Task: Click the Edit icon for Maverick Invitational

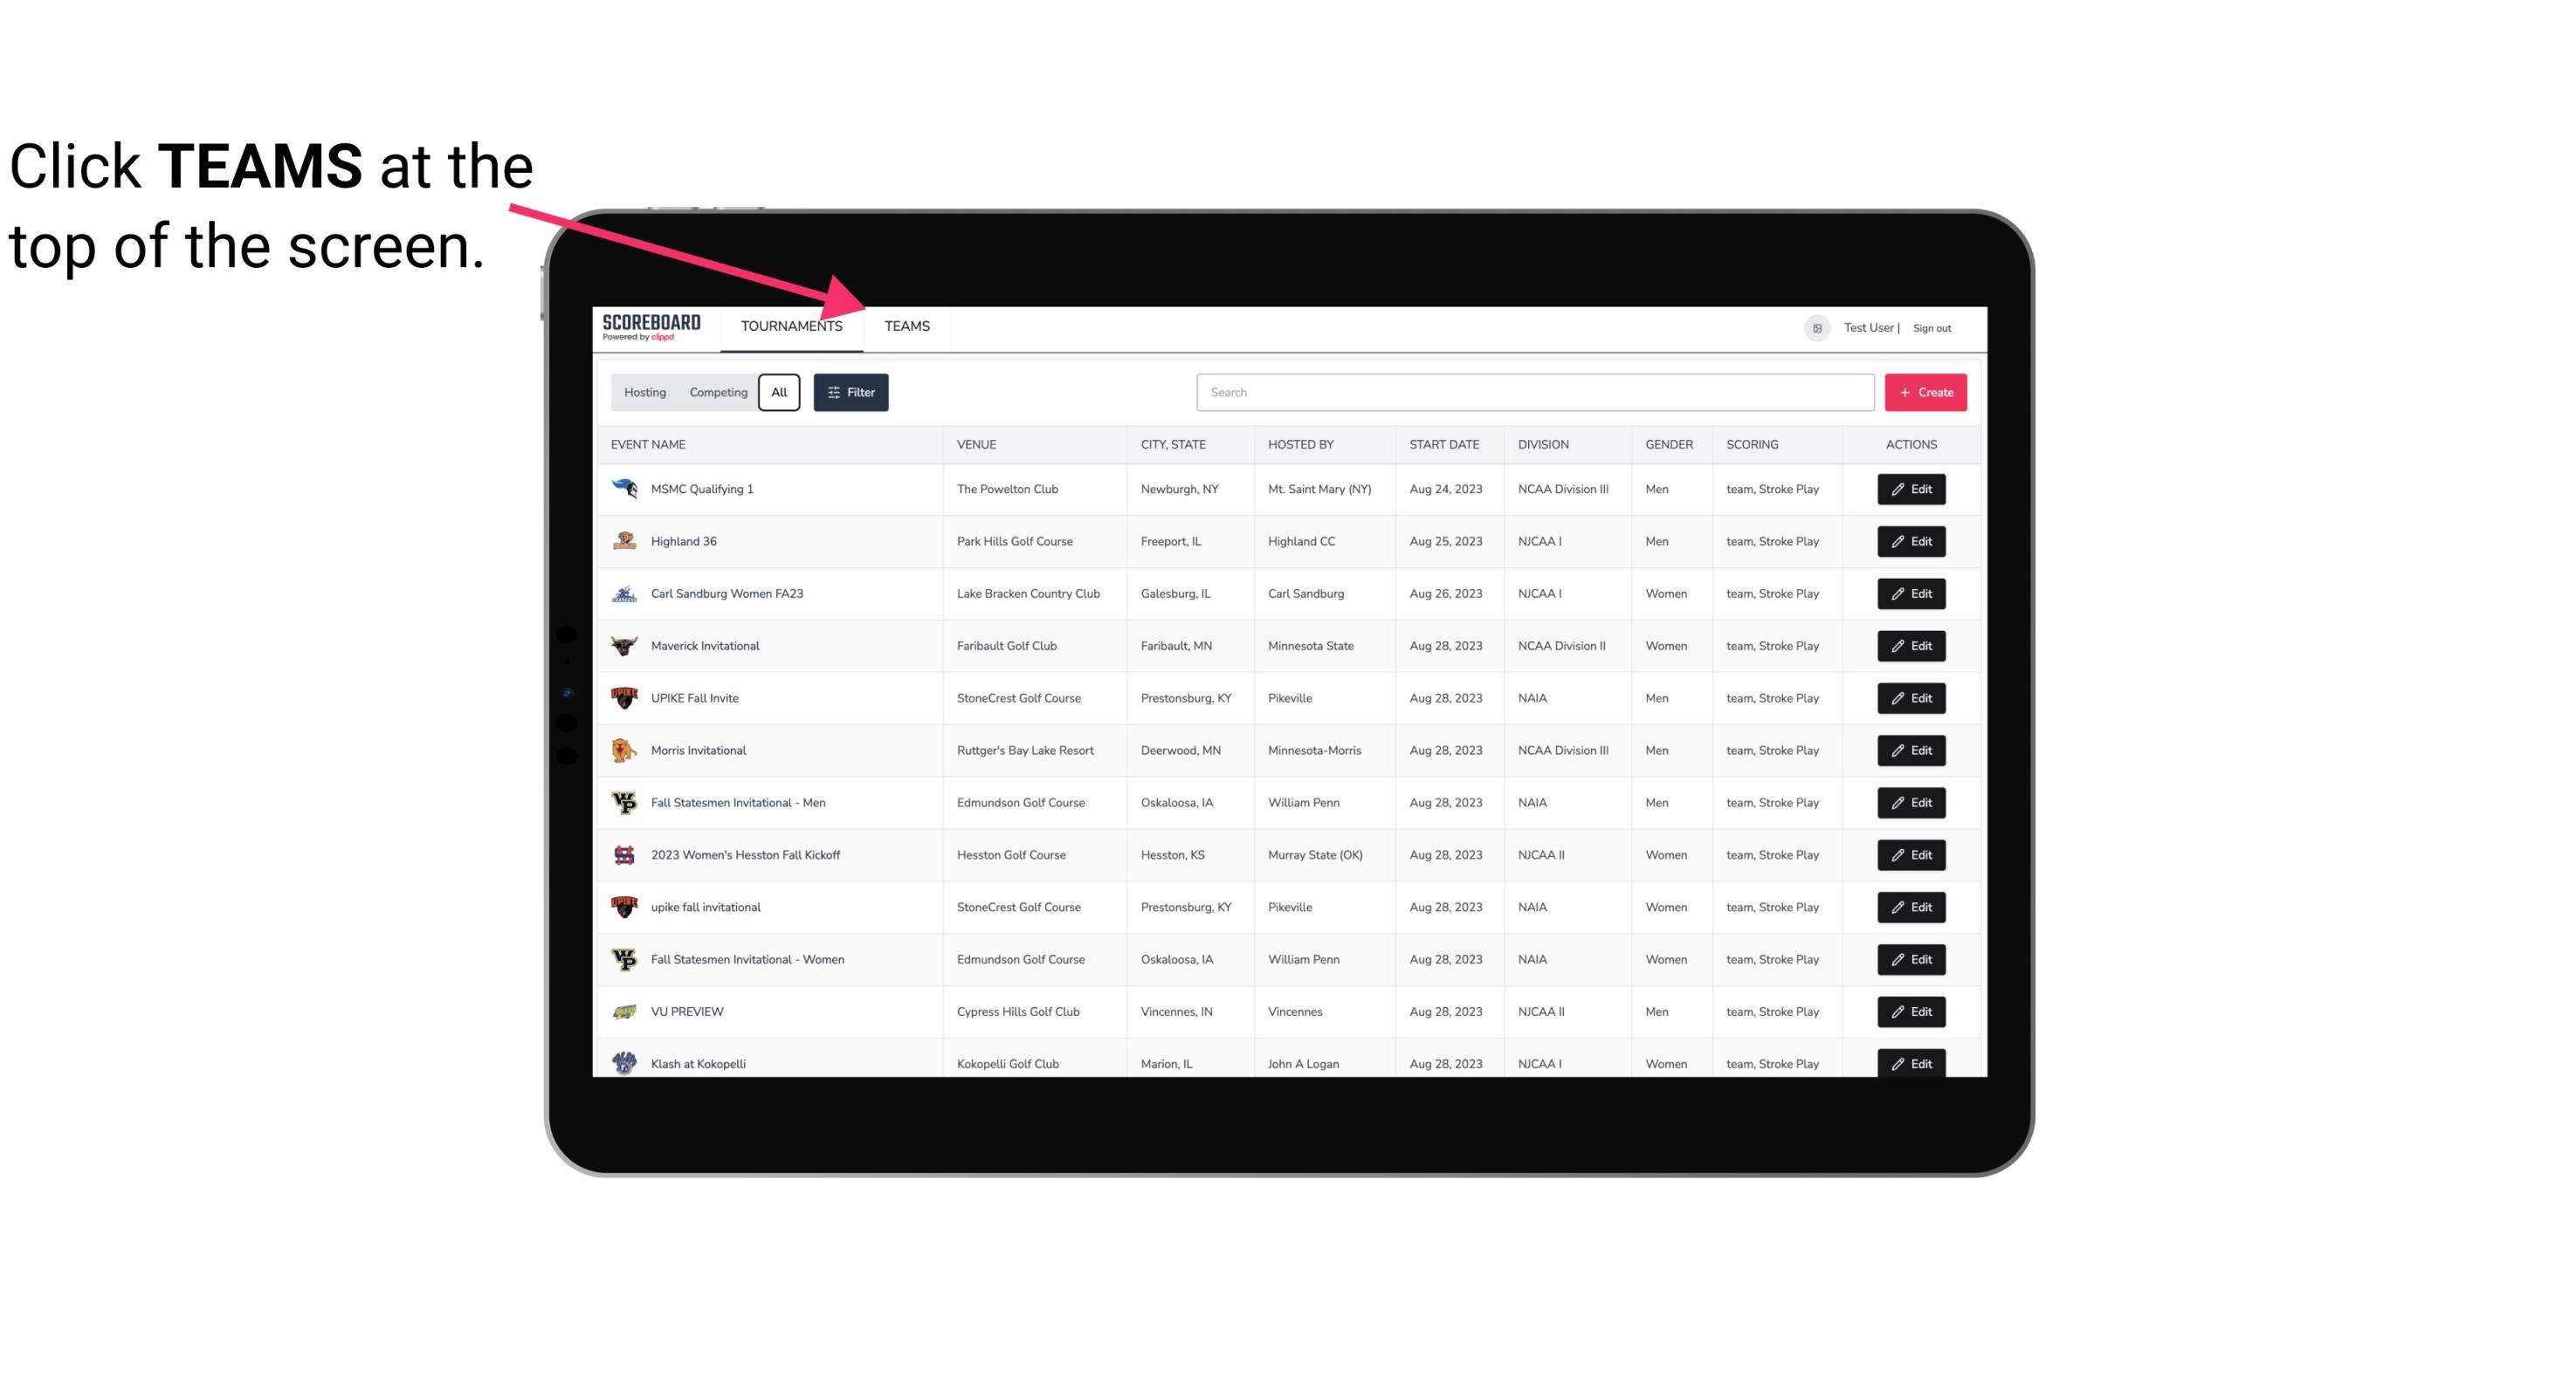Action: coord(1911,645)
